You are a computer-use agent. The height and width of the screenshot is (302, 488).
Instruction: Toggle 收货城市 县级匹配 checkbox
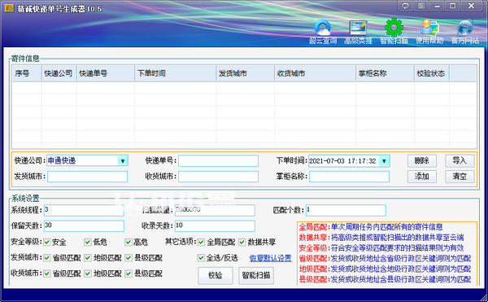click(129, 274)
